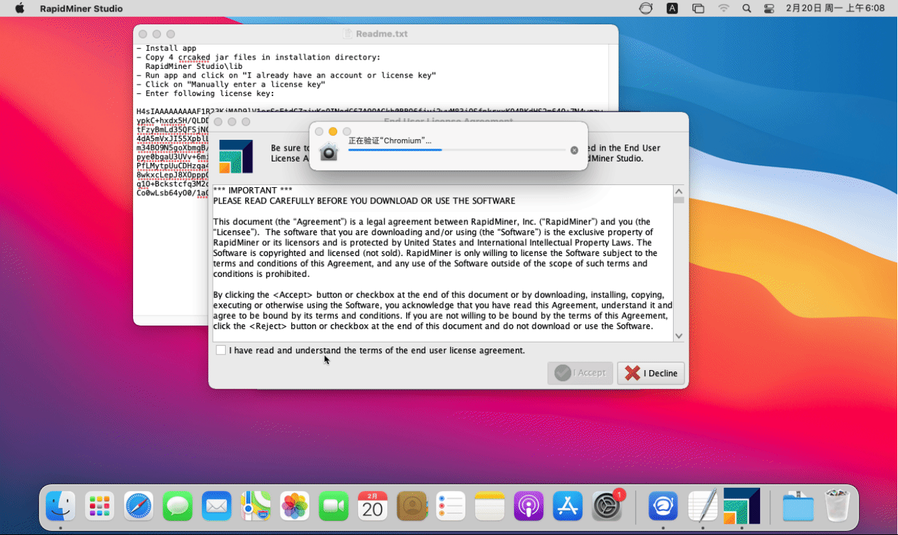Image resolution: width=898 pixels, height=535 pixels.
Task: Click the 'Run app and click on' line
Action: pos(286,76)
